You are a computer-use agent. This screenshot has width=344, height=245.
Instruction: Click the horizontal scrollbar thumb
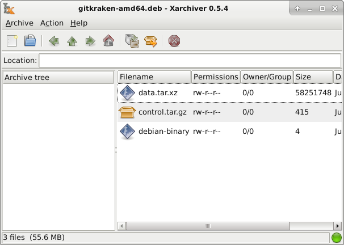pyautogui.click(x=208, y=226)
